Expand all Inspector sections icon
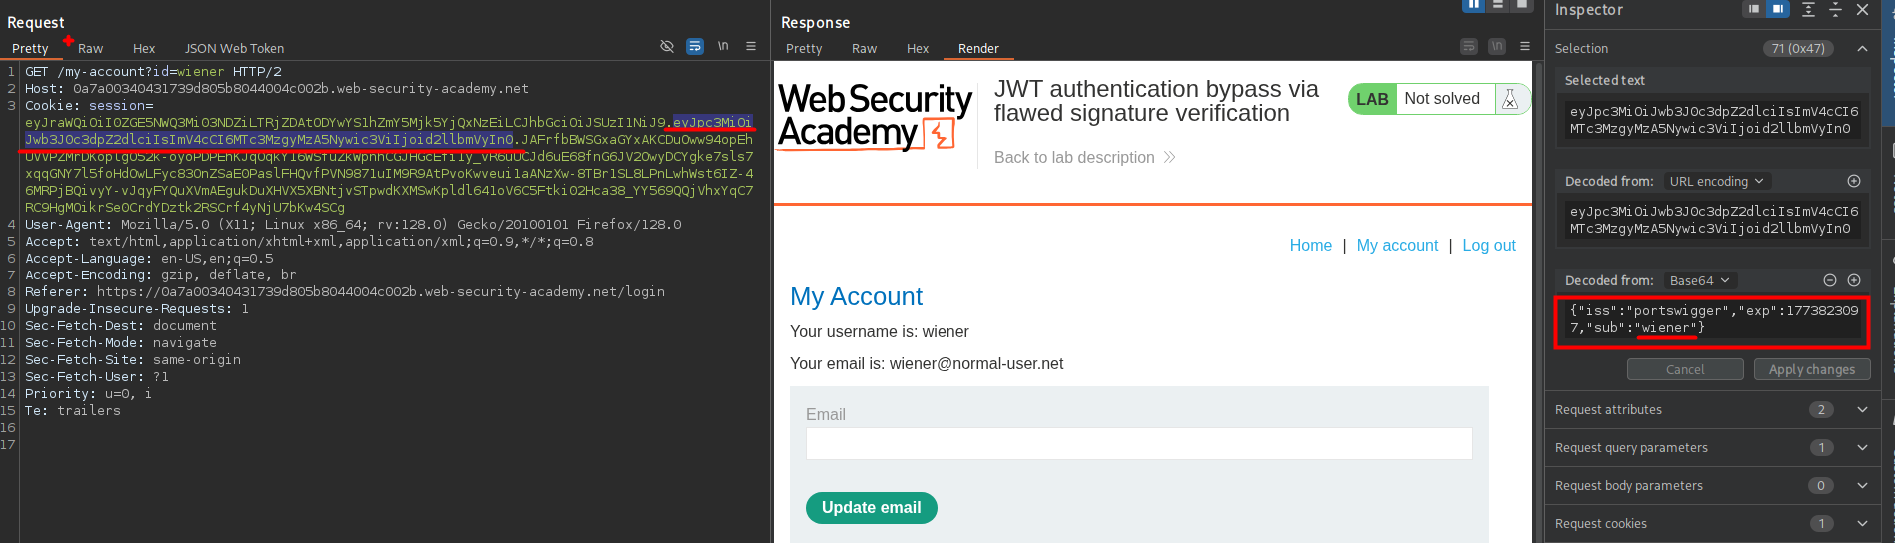This screenshot has height=543, width=1895. 1808,9
